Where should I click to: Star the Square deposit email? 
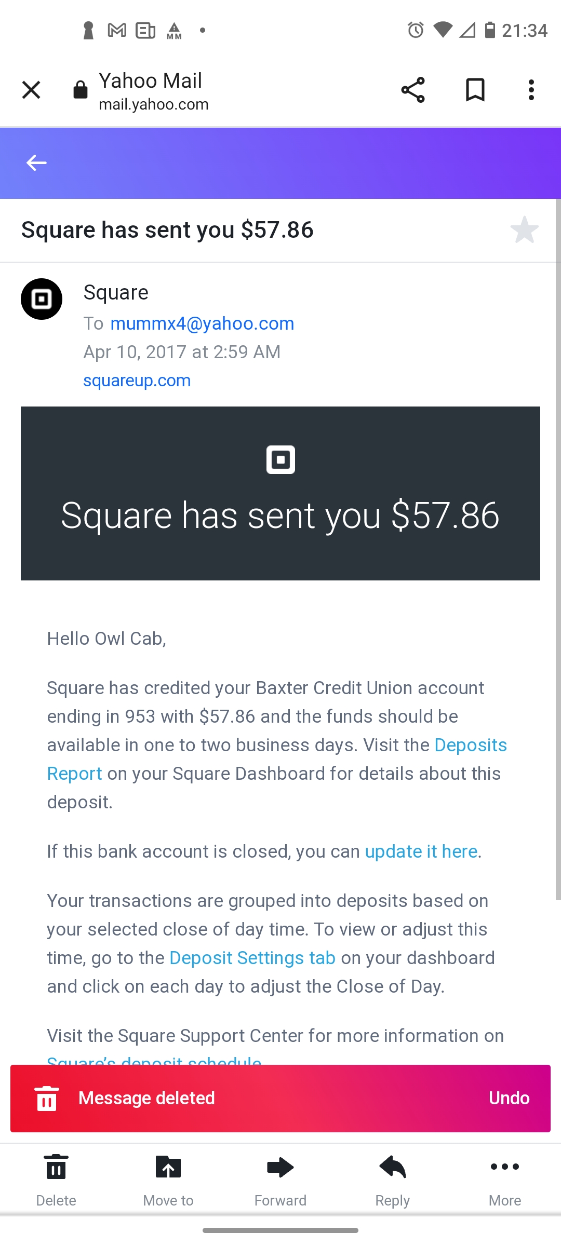(524, 229)
